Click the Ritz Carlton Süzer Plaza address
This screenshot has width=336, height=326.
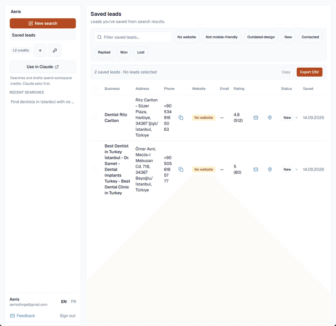click(x=147, y=118)
